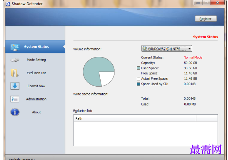Click the disk usage pie chart
228x160 pixels.
[99, 72]
